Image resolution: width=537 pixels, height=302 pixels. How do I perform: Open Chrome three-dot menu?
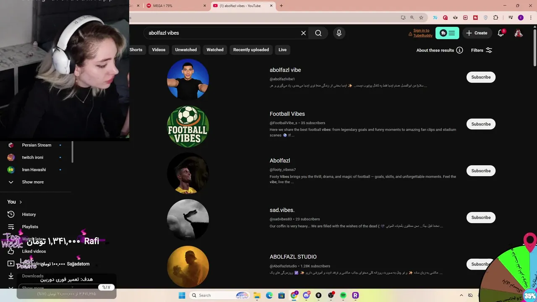[x=531, y=18]
